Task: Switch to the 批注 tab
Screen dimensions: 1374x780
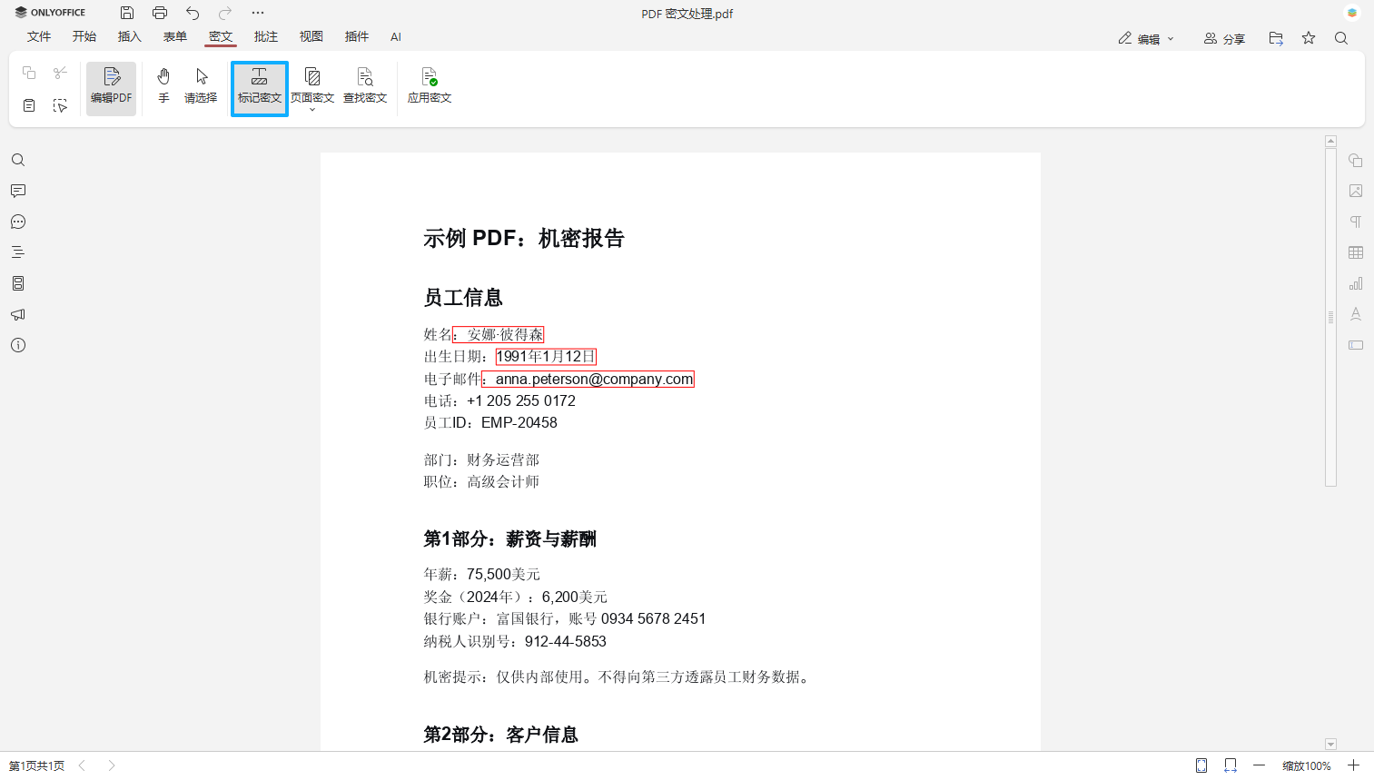Action: point(266,36)
